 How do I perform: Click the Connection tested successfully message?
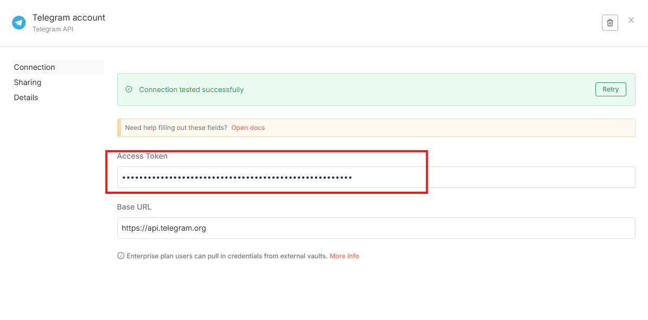[x=191, y=89]
